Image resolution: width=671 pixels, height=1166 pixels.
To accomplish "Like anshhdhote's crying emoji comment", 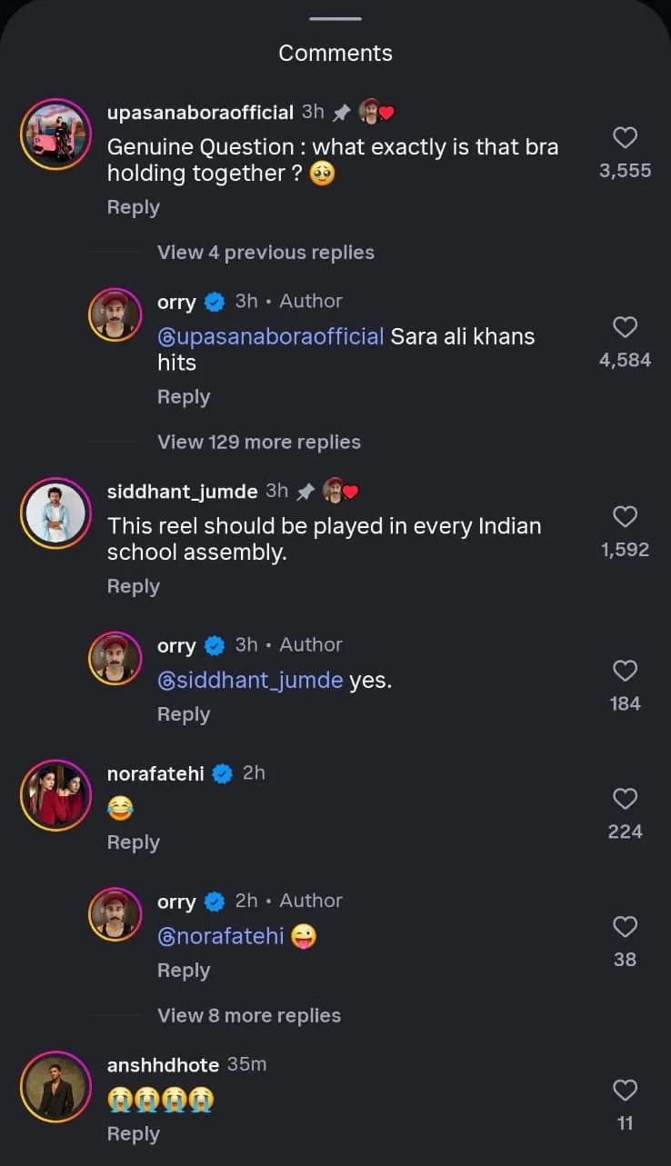I will (625, 1091).
